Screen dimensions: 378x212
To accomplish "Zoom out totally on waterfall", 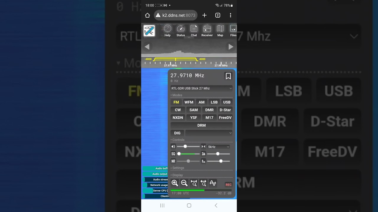I will (203, 183).
